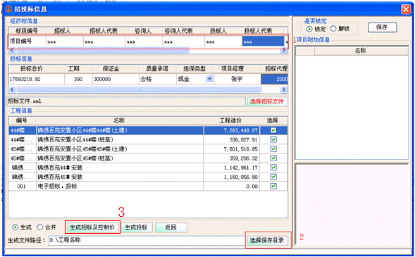Click the 保存 button
The height and width of the screenshot is (257, 415).
[x=382, y=27]
